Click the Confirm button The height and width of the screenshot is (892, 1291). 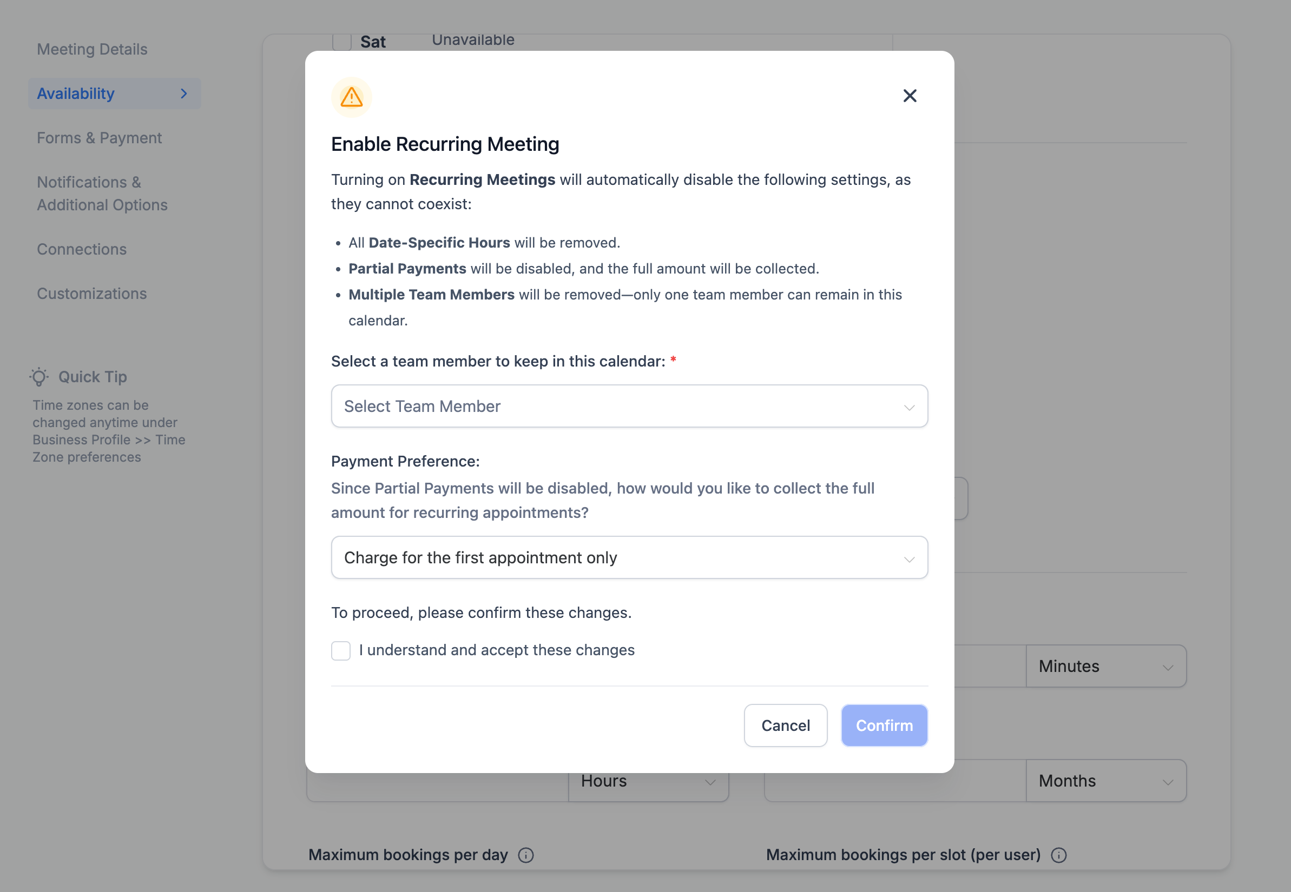[884, 725]
